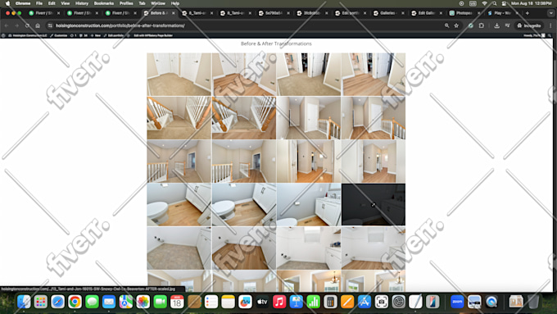Open the carpeted hallway doors photo in the top-left corner
Screen dimensions: 557x314
[x=179, y=75]
